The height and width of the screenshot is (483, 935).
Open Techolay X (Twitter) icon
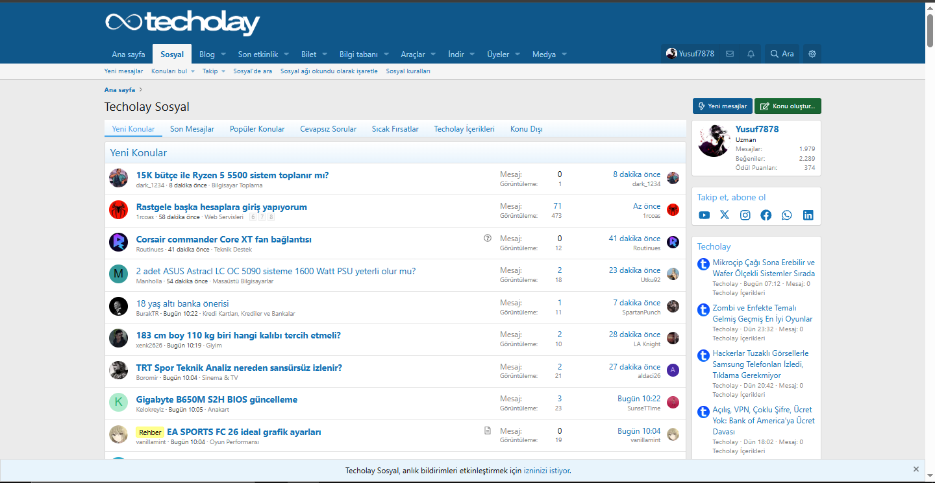click(725, 215)
